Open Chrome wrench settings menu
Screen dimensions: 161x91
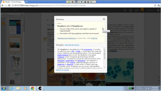click(159, 6)
